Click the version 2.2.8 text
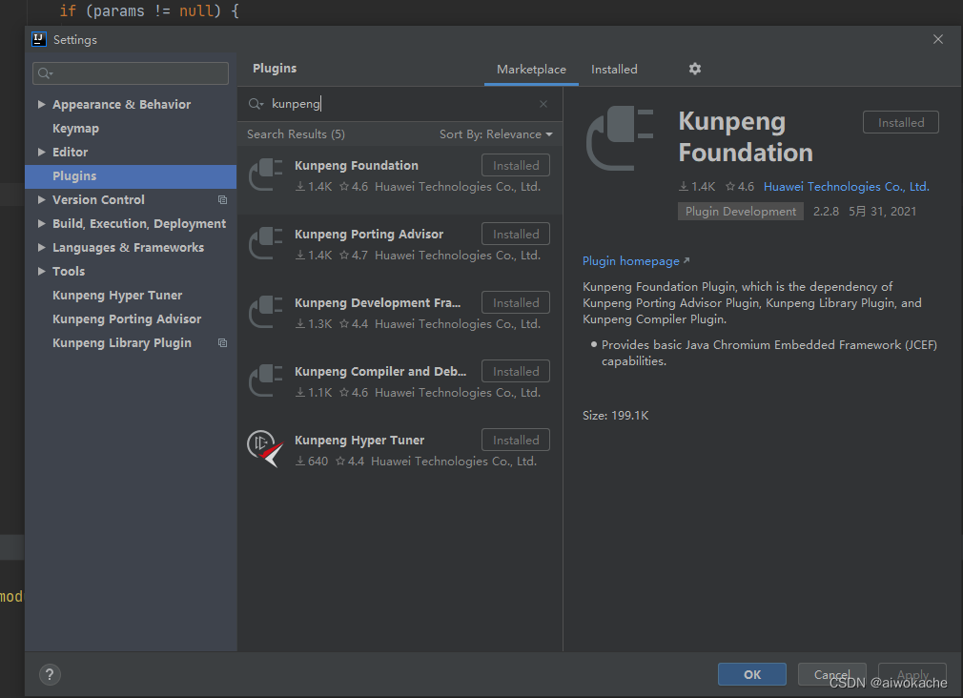 click(x=826, y=212)
